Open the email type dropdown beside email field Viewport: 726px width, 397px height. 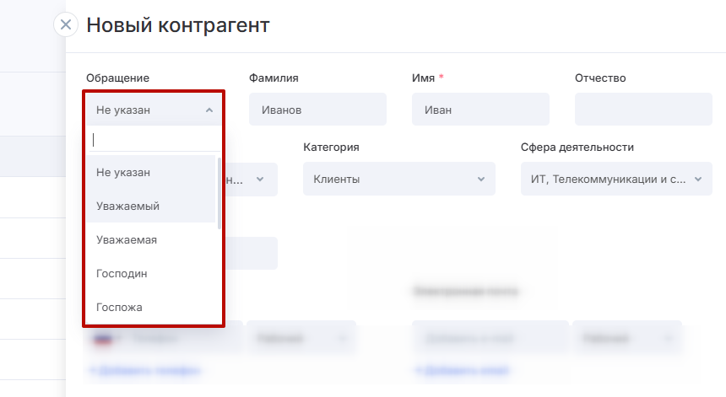(x=626, y=337)
